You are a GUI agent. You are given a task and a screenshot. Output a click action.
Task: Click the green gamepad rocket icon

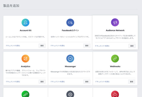(x=25, y=94)
